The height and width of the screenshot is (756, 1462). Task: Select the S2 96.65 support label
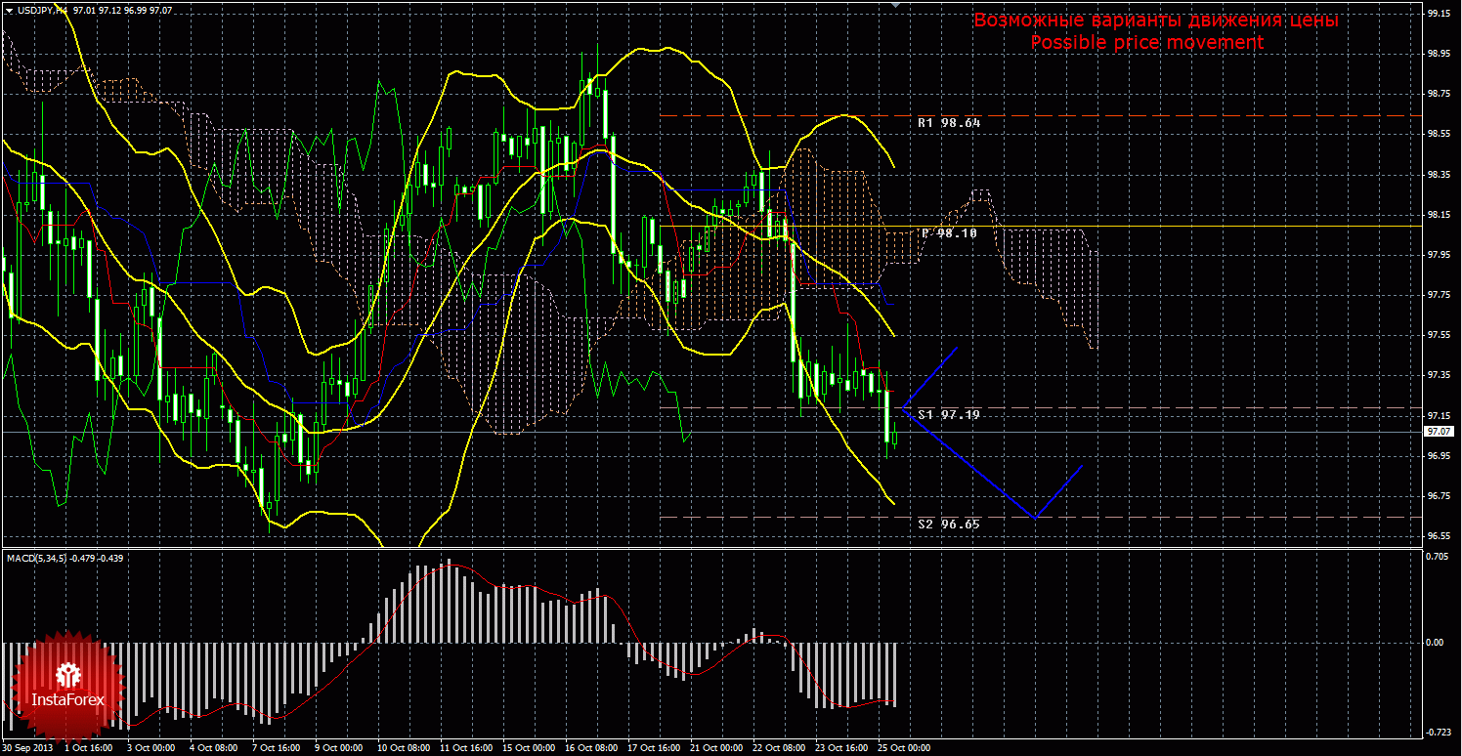[x=948, y=525]
